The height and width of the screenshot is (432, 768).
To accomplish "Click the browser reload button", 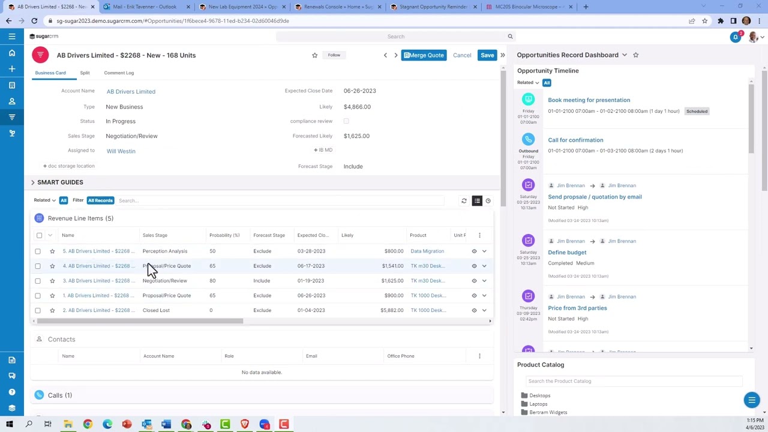I will pos(34,21).
